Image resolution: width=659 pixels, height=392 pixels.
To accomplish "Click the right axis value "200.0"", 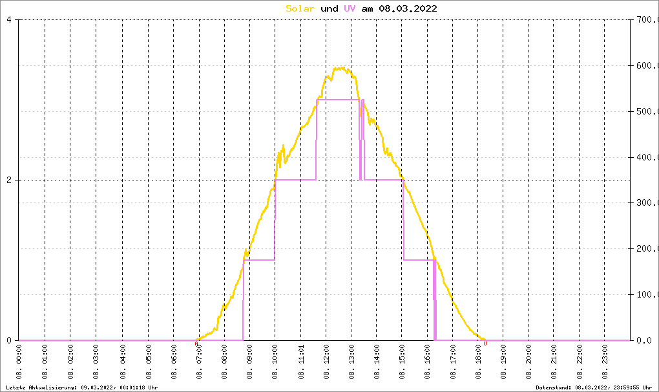I will click(647, 248).
